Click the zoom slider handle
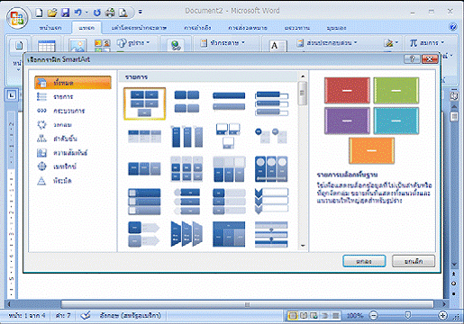The width and height of the screenshot is (464, 324). (x=408, y=315)
